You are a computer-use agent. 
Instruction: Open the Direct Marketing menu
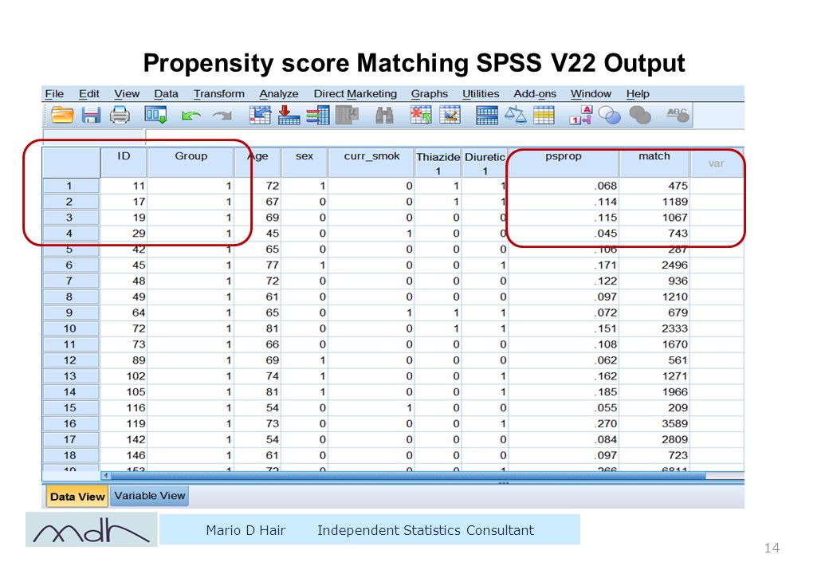(x=356, y=93)
